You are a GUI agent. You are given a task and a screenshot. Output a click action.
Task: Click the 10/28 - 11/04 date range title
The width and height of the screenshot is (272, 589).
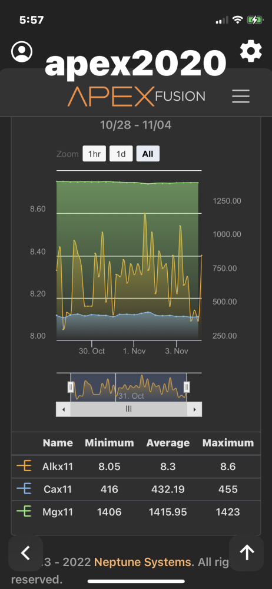pos(135,125)
